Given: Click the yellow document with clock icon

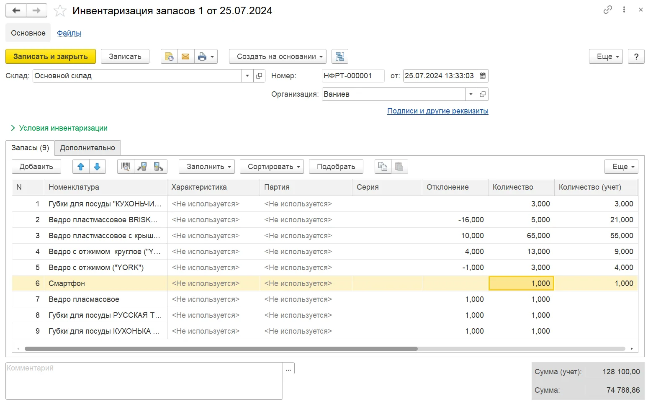Looking at the screenshot, I should [169, 57].
